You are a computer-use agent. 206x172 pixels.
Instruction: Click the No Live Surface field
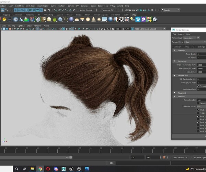coord(86,10)
